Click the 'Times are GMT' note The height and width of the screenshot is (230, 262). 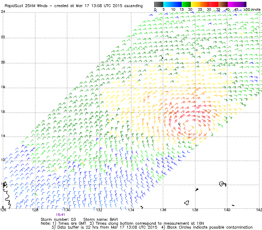pos(72,224)
